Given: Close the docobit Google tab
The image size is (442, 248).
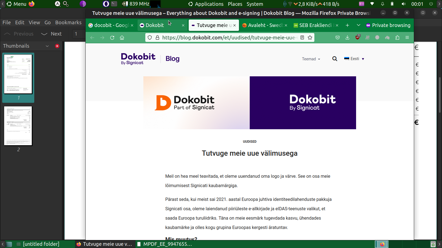Looking at the screenshot, I should [132, 25].
